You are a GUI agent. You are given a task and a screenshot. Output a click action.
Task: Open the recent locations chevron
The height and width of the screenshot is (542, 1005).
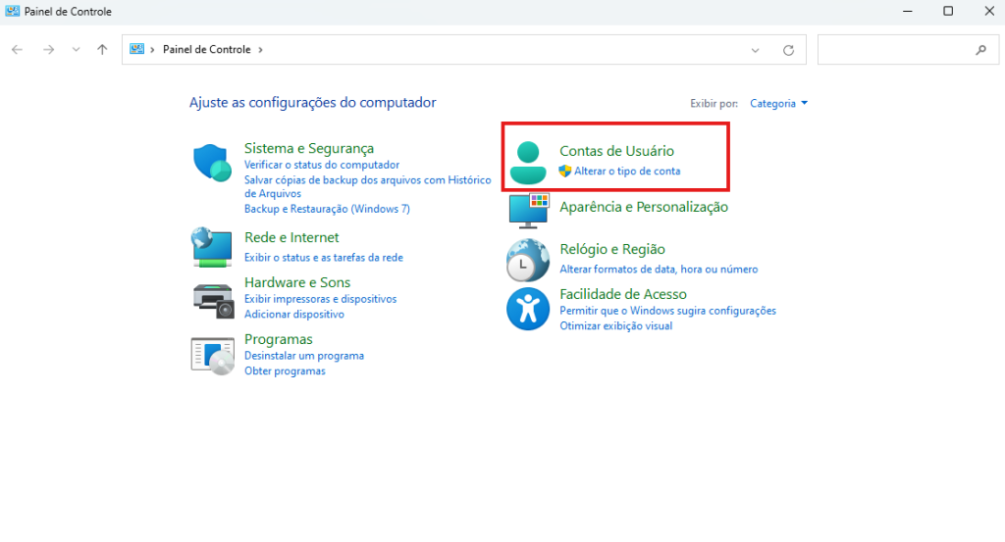(76, 50)
